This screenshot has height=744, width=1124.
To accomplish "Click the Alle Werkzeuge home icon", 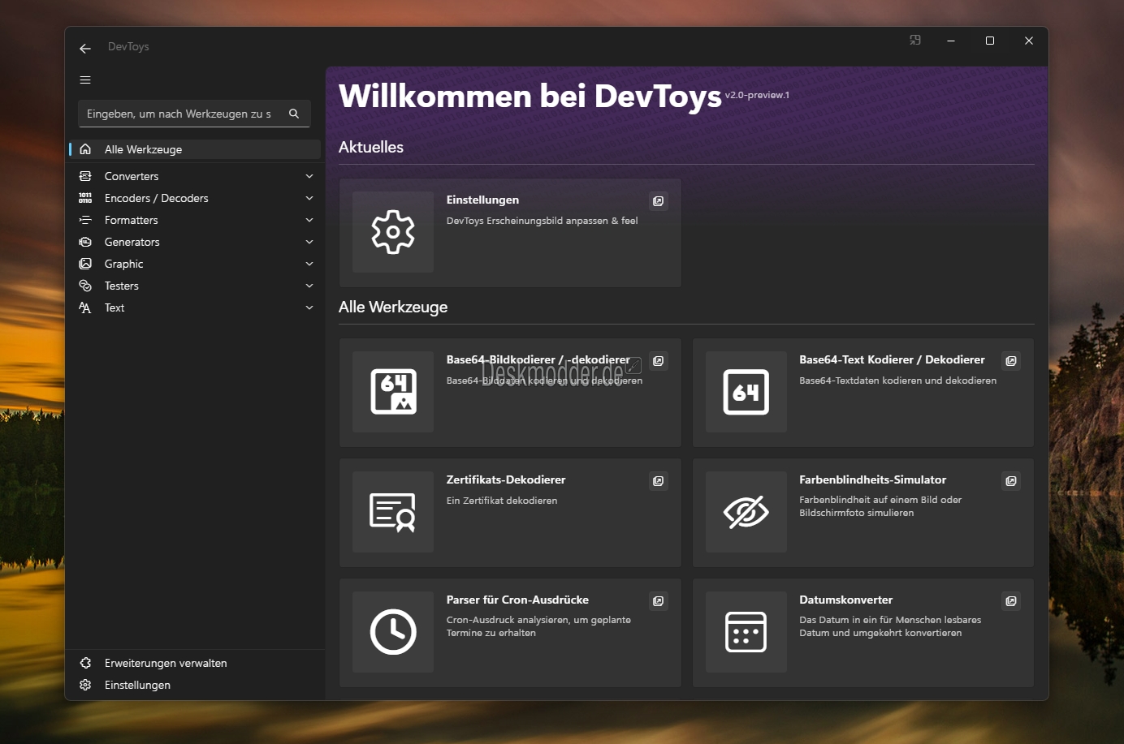I will 85,149.
